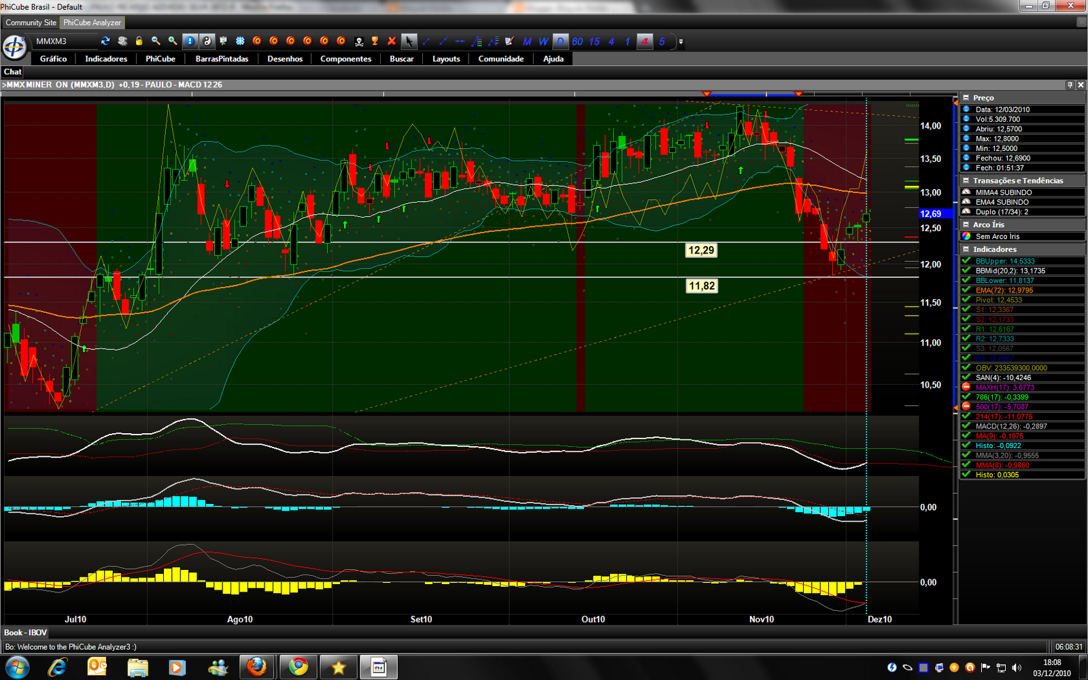Click the zoom out magnifier icon
This screenshot has height=680, width=1088.
point(156,41)
